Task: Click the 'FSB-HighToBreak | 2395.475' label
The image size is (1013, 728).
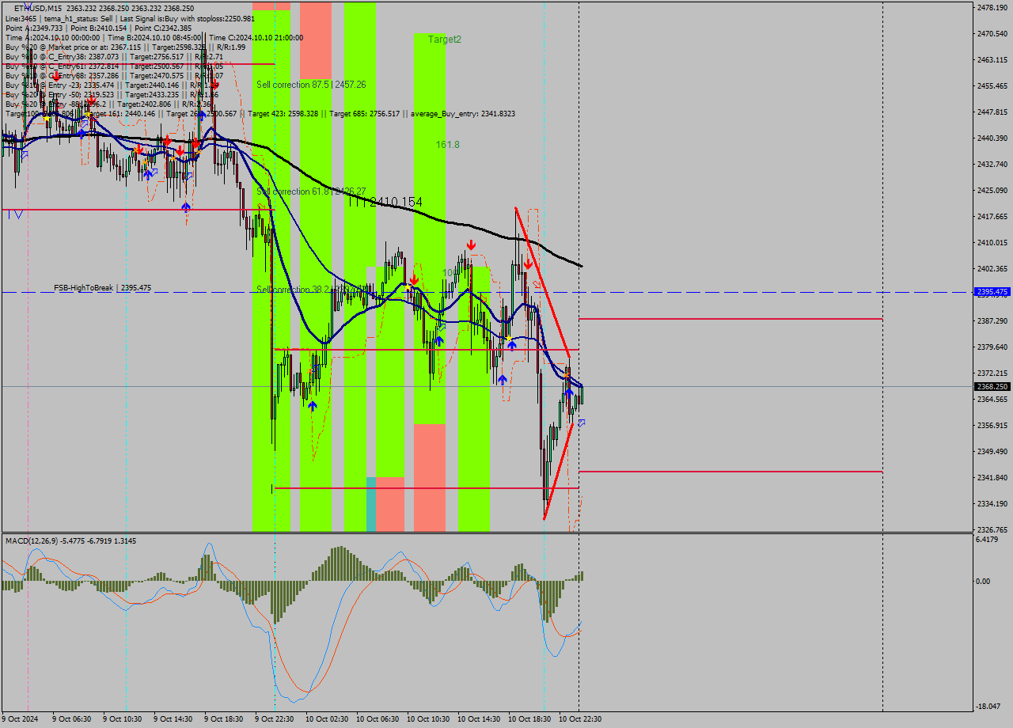Action: tap(102, 288)
